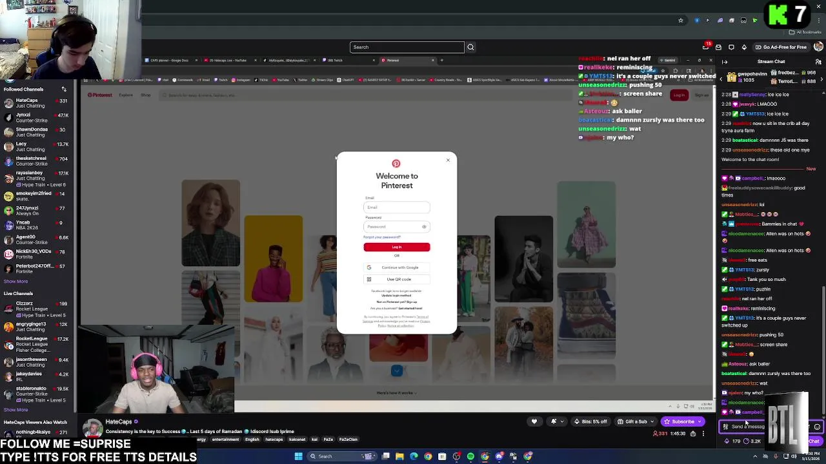Image resolution: width=826 pixels, height=464 pixels.
Task: Click Forgot your password link
Action: coord(382,237)
